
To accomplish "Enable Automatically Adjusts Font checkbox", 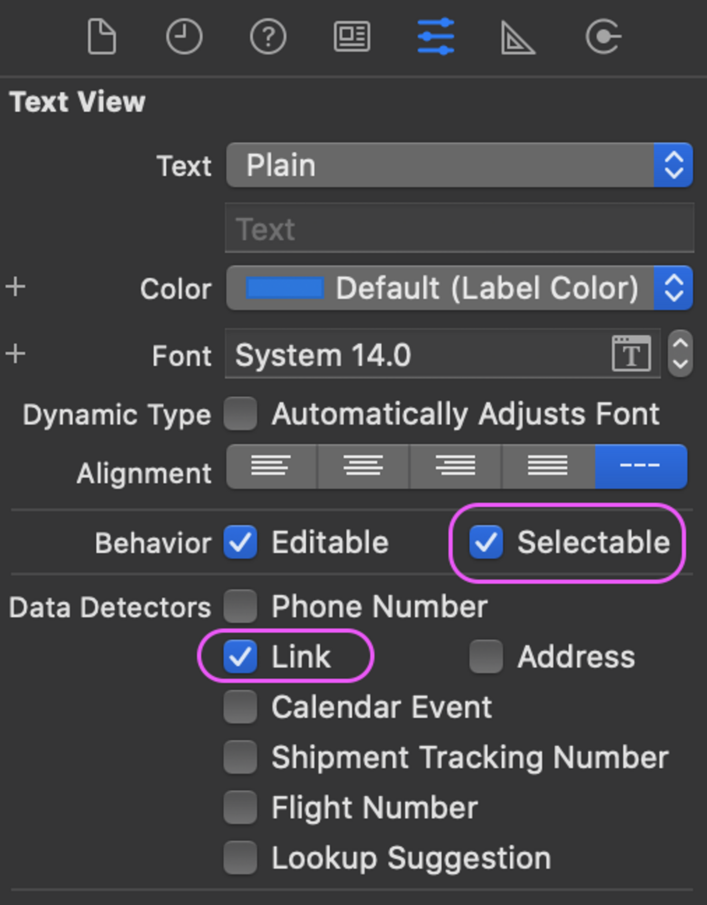I will [x=240, y=414].
